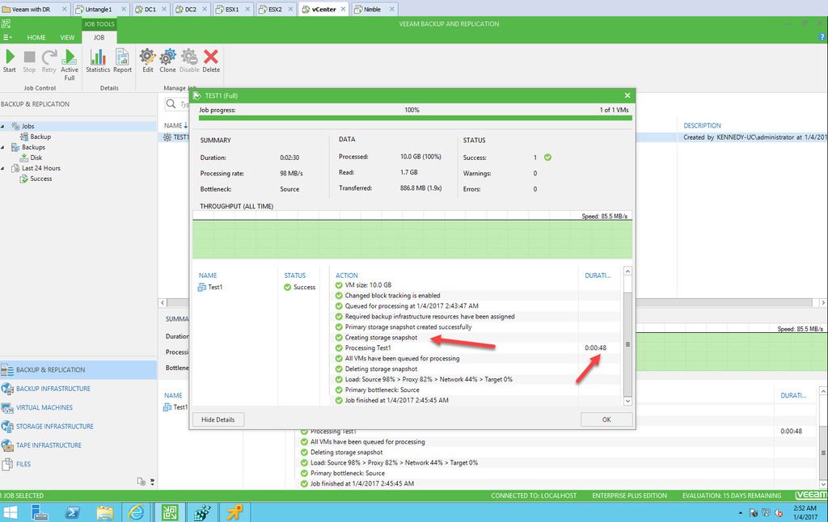Viewport: 828px width, 522px height.
Task: Close the TEST1 (Full) dialog
Action: click(x=627, y=95)
